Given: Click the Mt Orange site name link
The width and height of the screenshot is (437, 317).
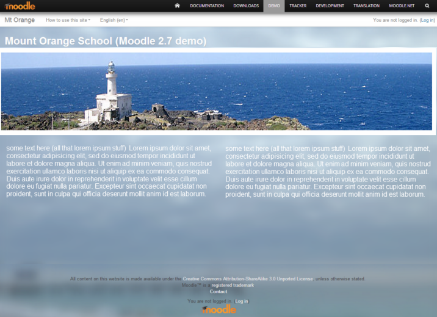Looking at the screenshot, I should (20, 20).
